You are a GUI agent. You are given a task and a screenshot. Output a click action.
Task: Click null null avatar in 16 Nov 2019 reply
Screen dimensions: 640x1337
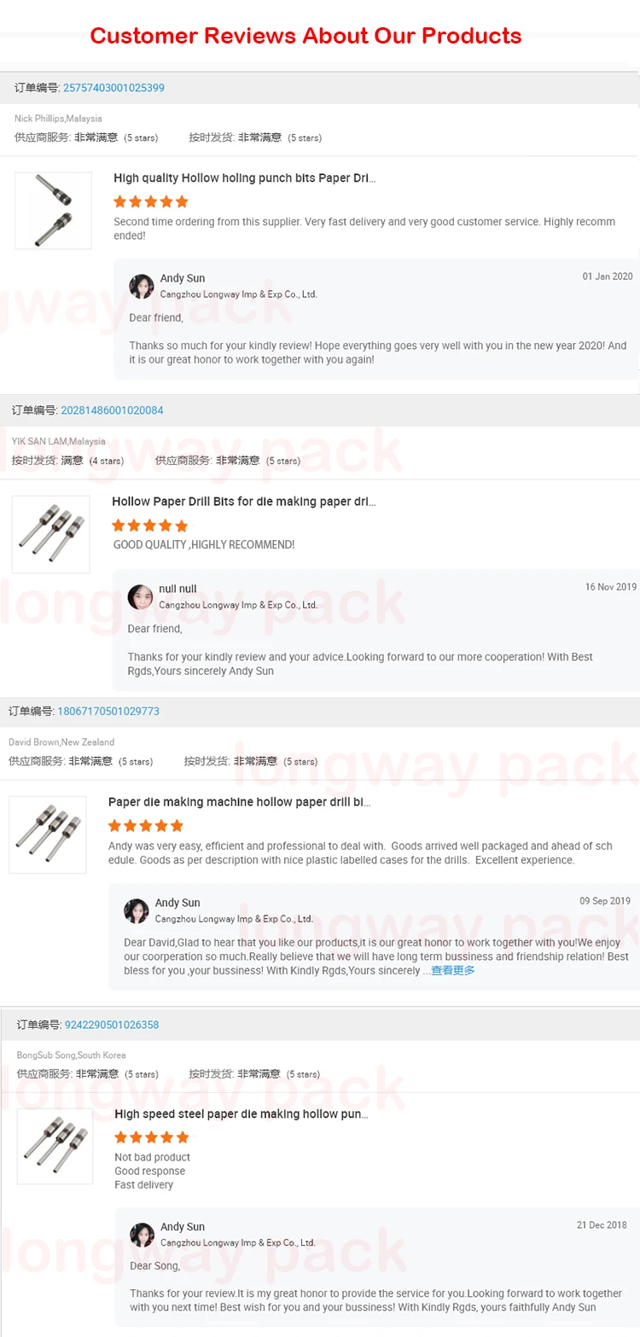[140, 596]
